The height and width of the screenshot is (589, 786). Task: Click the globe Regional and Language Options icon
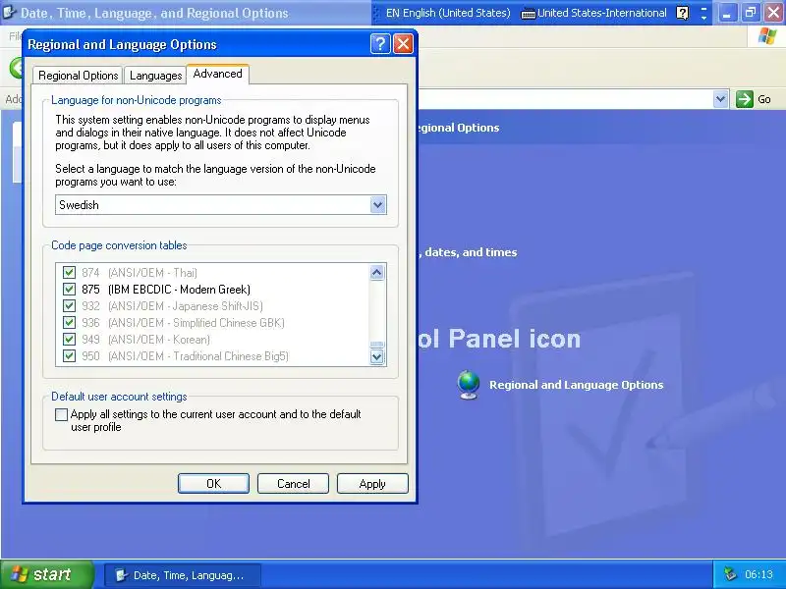coord(469,385)
